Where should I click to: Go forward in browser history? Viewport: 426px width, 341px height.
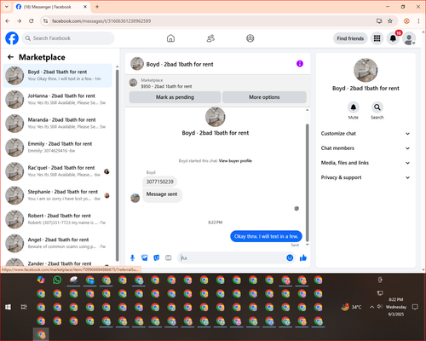(20, 20)
